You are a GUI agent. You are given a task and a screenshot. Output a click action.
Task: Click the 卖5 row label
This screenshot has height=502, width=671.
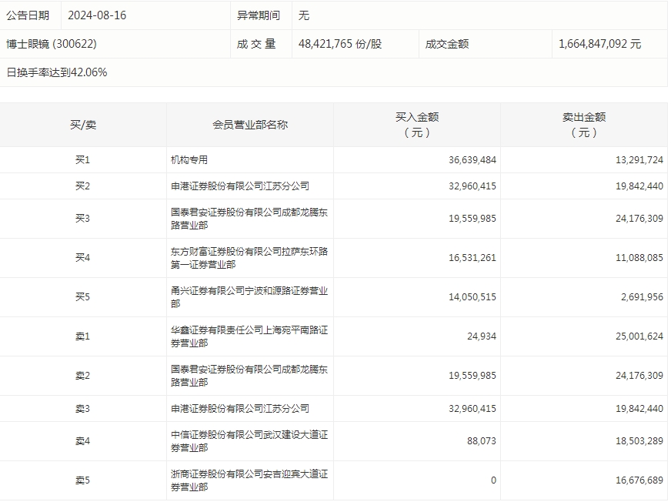tap(83, 480)
